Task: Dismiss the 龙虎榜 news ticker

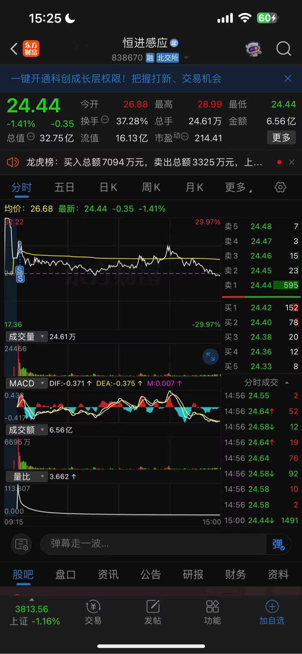Action: [291, 162]
